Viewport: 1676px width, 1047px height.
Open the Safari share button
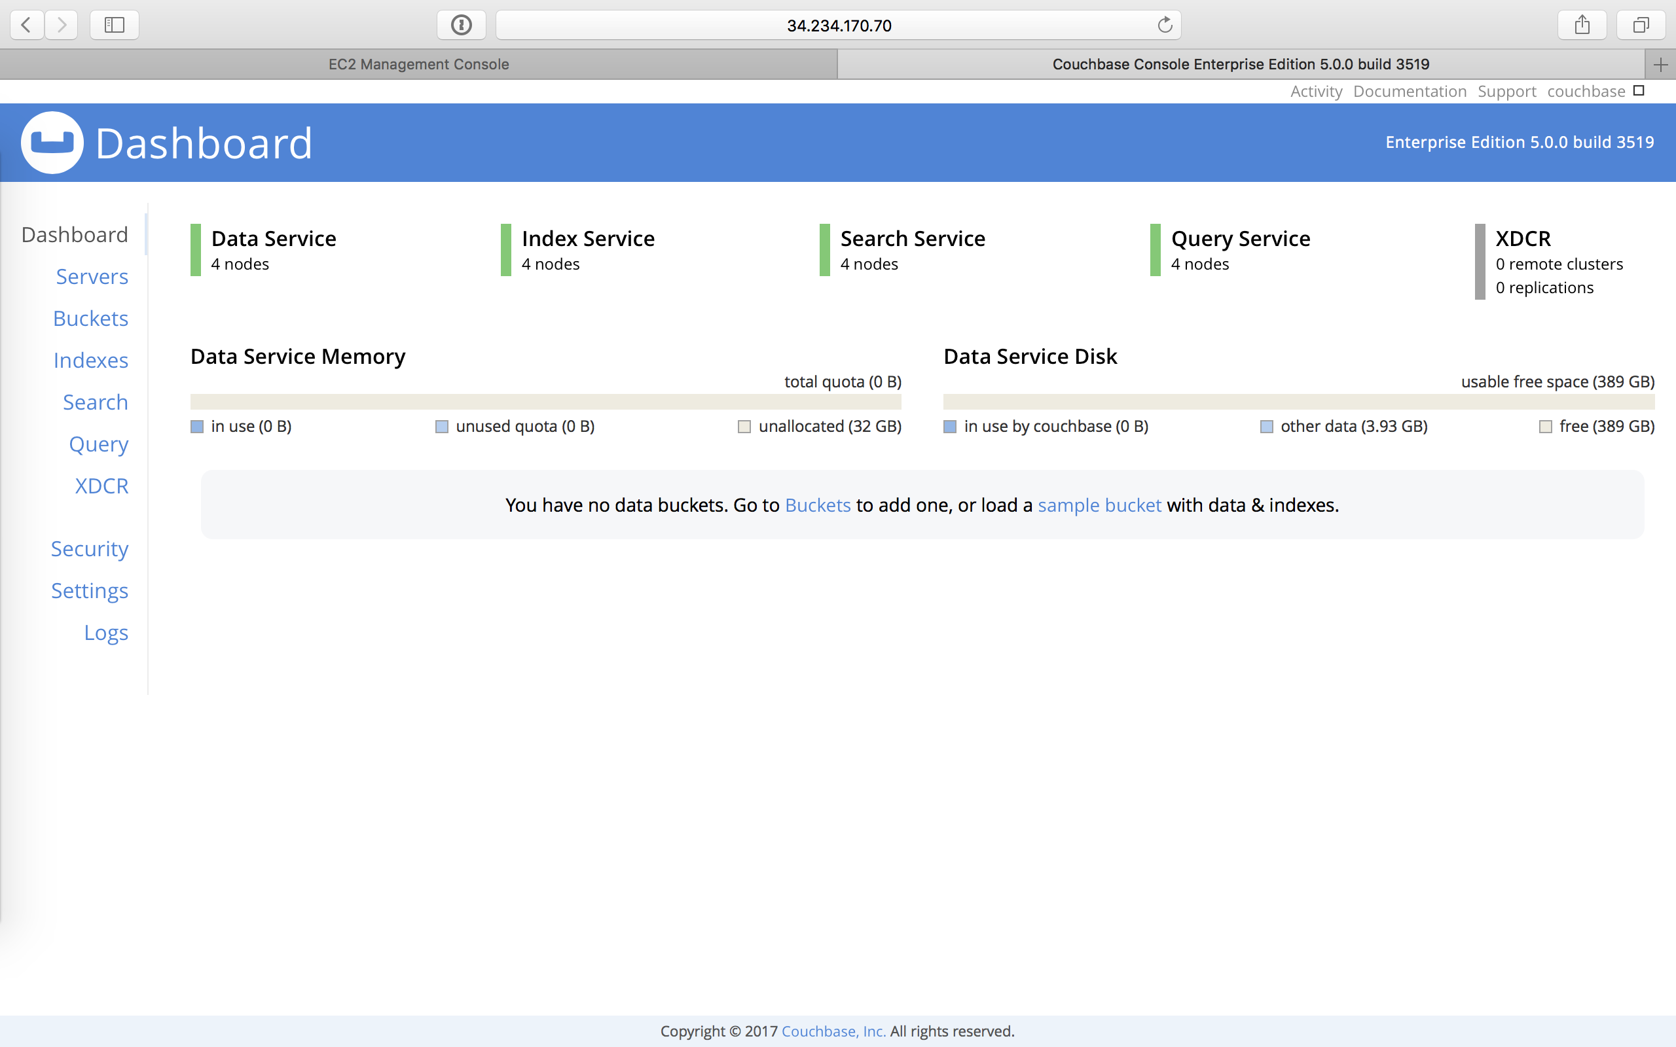click(1582, 25)
